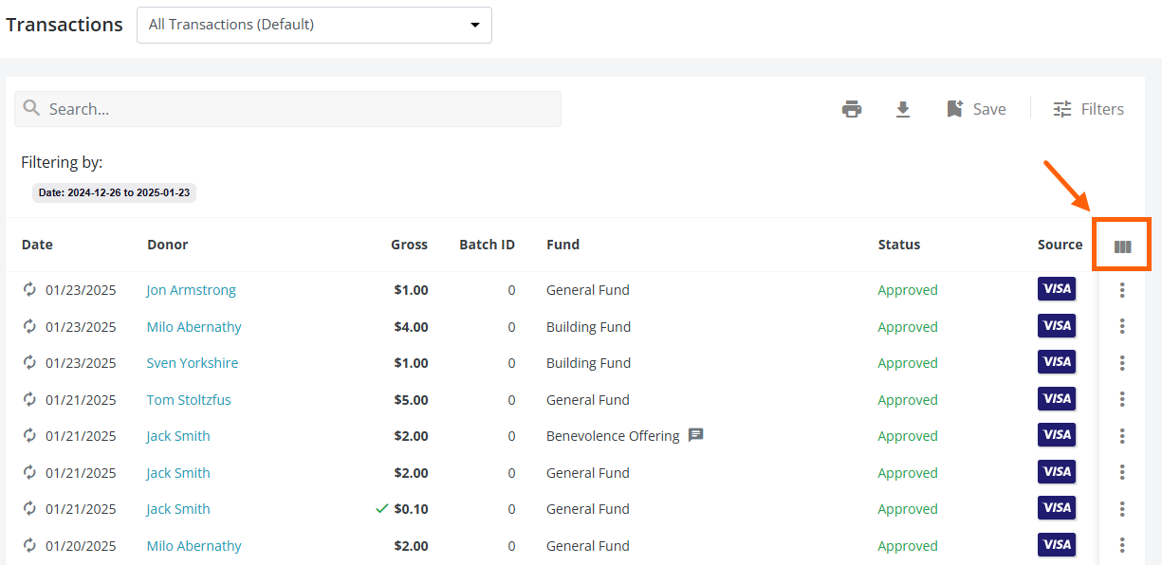Viewport: 1162px width, 565px height.
Task: Click the search magnifier icon
Action: click(31, 109)
